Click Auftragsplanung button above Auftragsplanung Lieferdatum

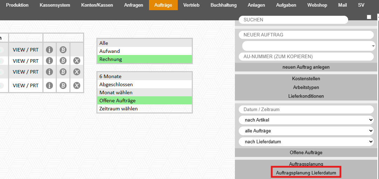[x=306, y=164]
